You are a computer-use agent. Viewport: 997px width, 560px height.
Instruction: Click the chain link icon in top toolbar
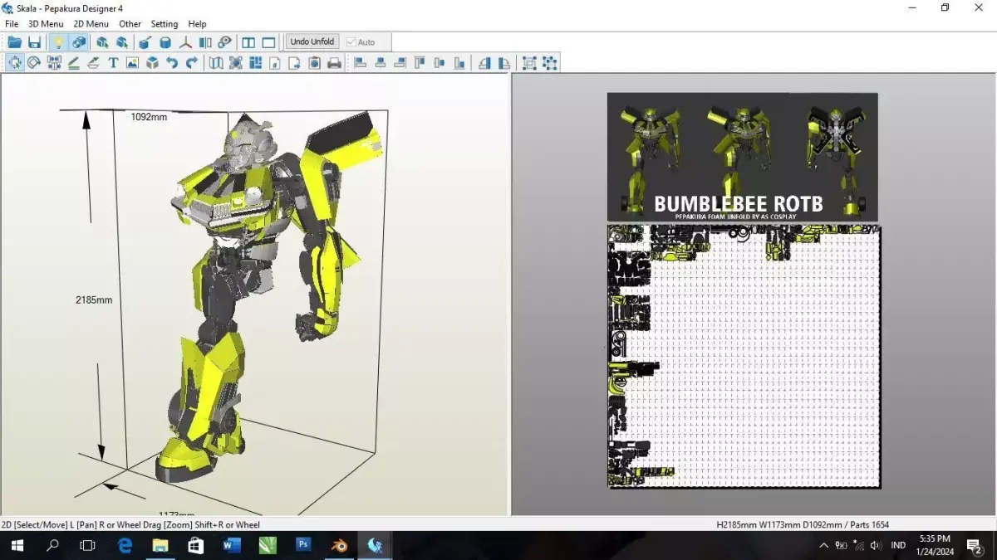[225, 41]
